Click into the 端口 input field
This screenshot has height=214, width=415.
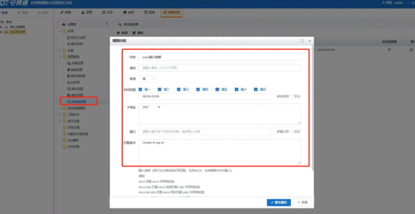coord(205,131)
